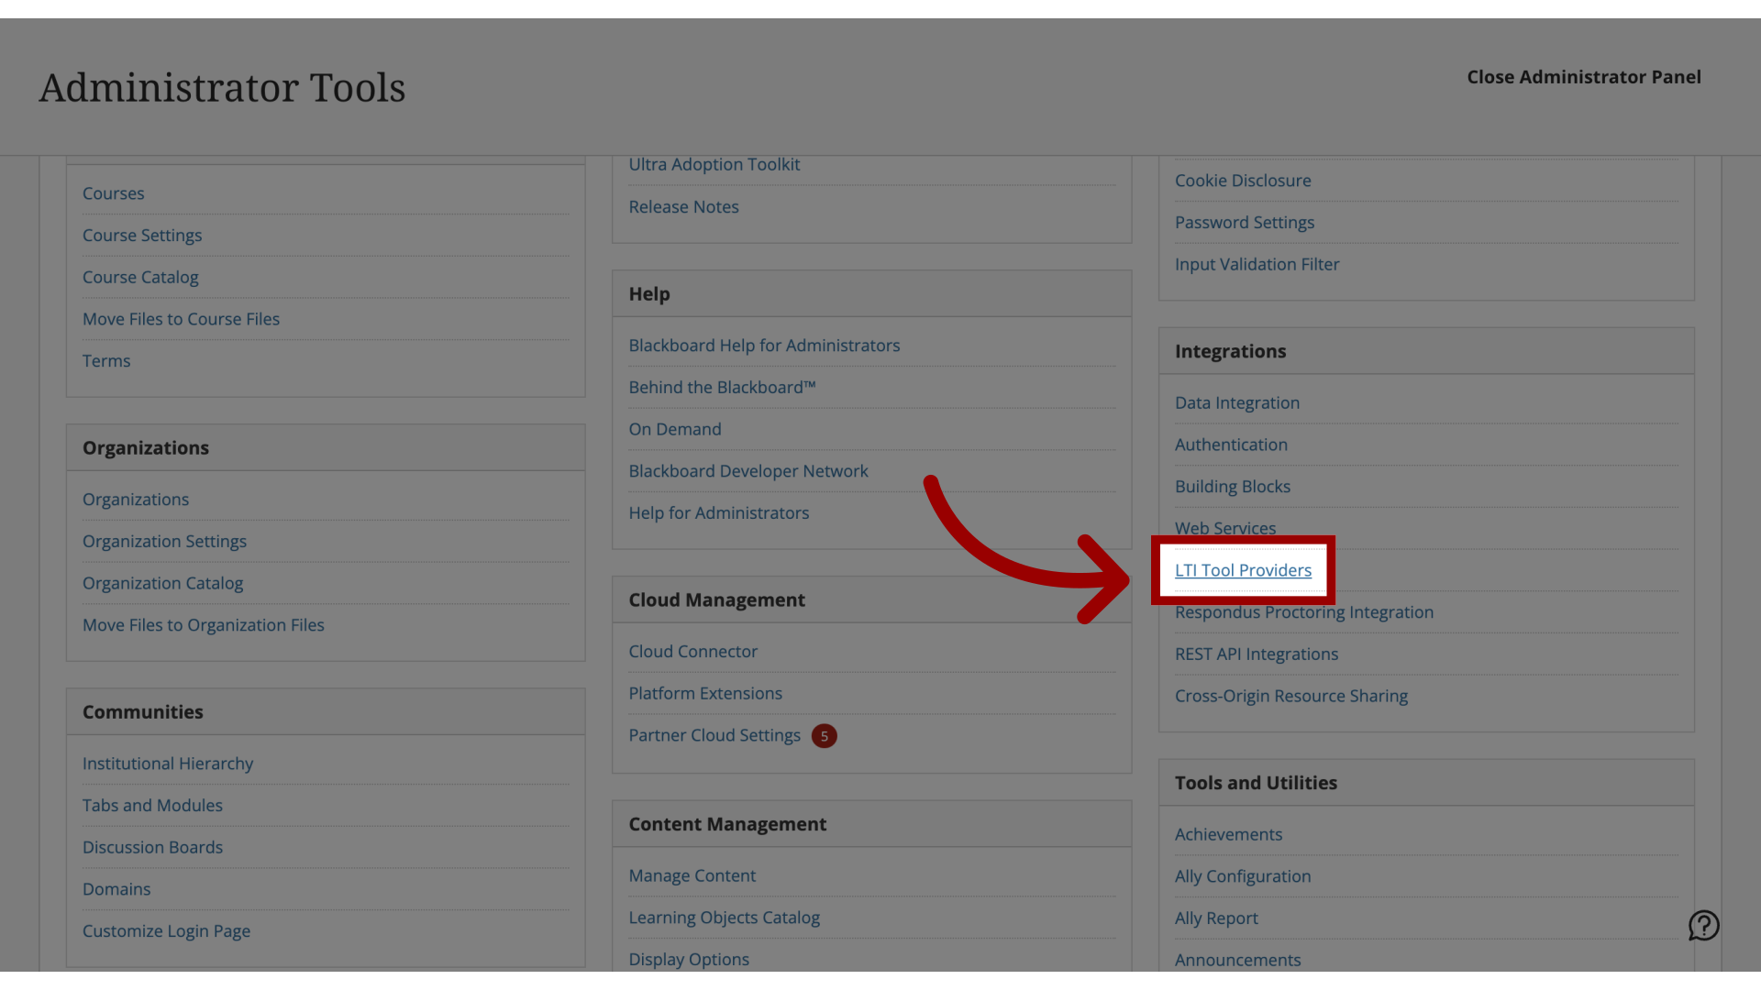Click the LTI Tool Providers link
Screen dimensions: 1761x990
pos(1242,569)
